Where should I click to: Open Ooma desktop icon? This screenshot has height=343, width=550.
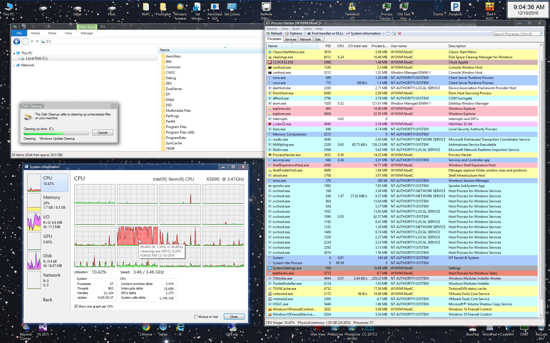438,9
